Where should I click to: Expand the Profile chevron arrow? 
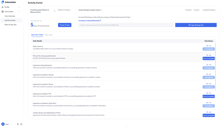coord(19,7)
